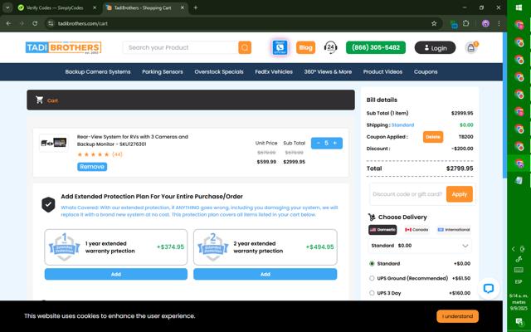Click the Blog button

coord(306,48)
